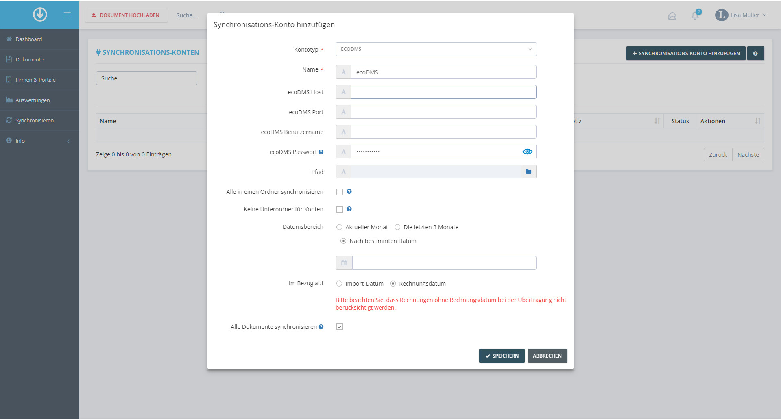Click the Nächste pagination button
Screen dimensions: 781x419
(x=748, y=155)
